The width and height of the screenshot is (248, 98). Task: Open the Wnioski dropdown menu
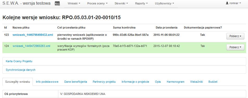(74, 3)
